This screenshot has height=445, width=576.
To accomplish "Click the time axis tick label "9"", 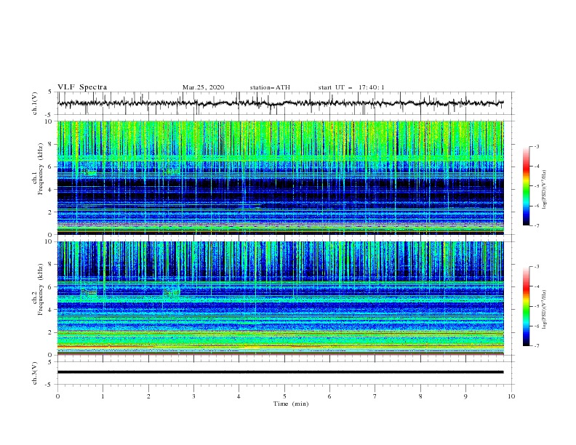I will [465, 396].
